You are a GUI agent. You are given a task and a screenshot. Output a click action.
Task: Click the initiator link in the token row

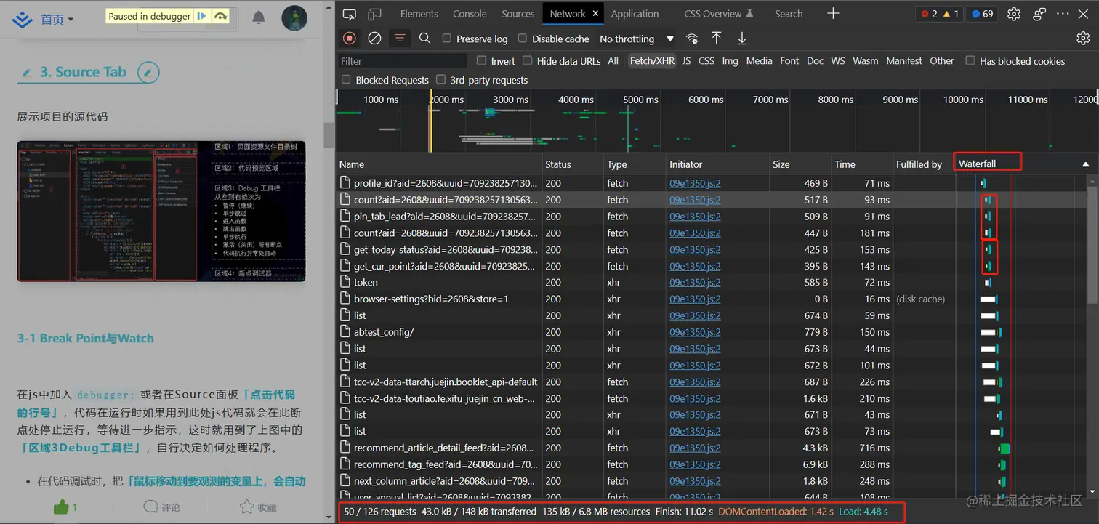tap(695, 283)
